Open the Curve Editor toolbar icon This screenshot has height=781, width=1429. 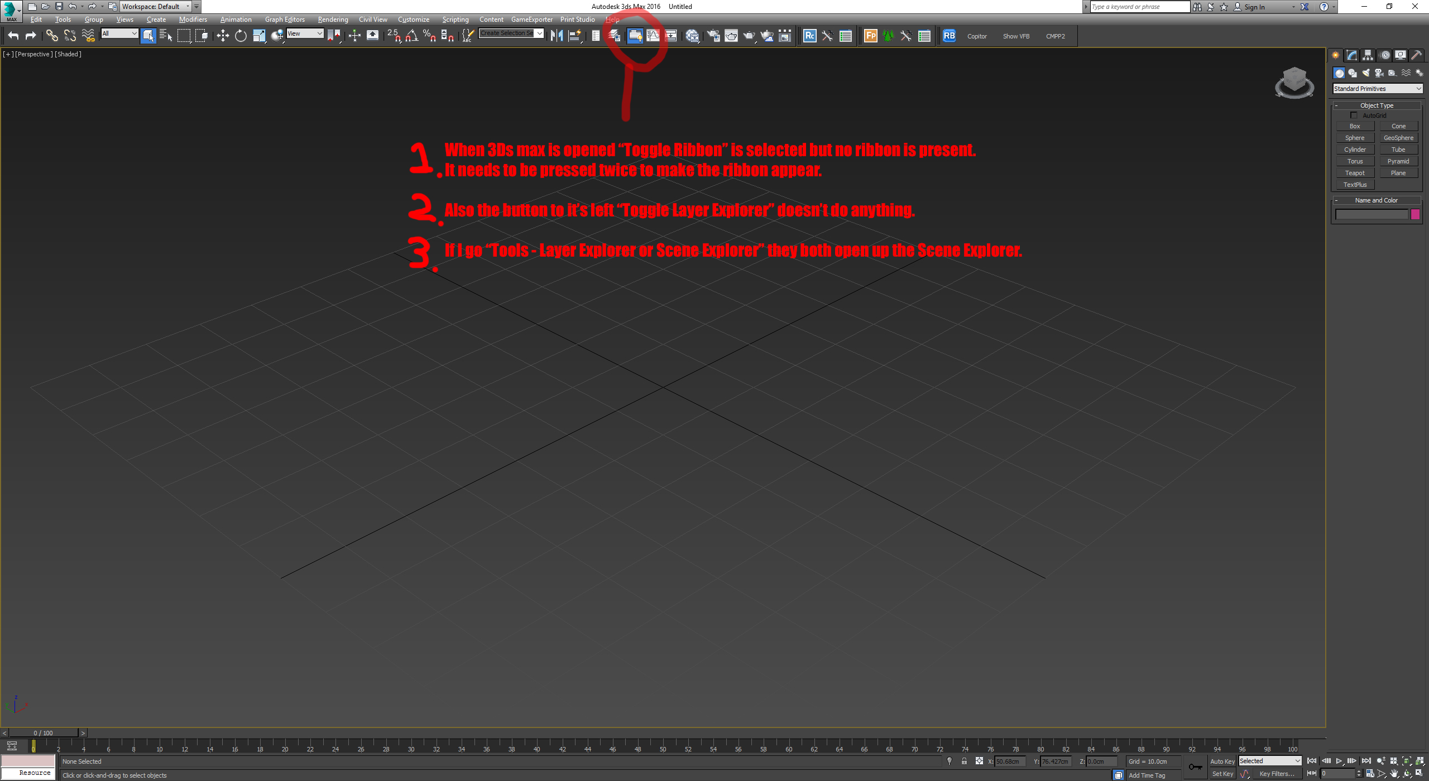pos(653,36)
